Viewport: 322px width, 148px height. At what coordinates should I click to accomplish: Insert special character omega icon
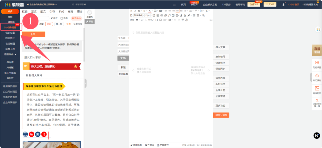point(157,20)
